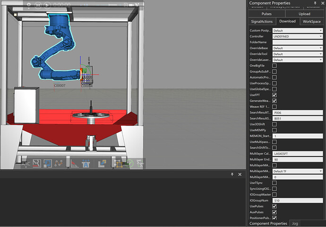Enable the Weave REF 1 checkbox
This screenshot has width=326, height=227.
[275, 106]
